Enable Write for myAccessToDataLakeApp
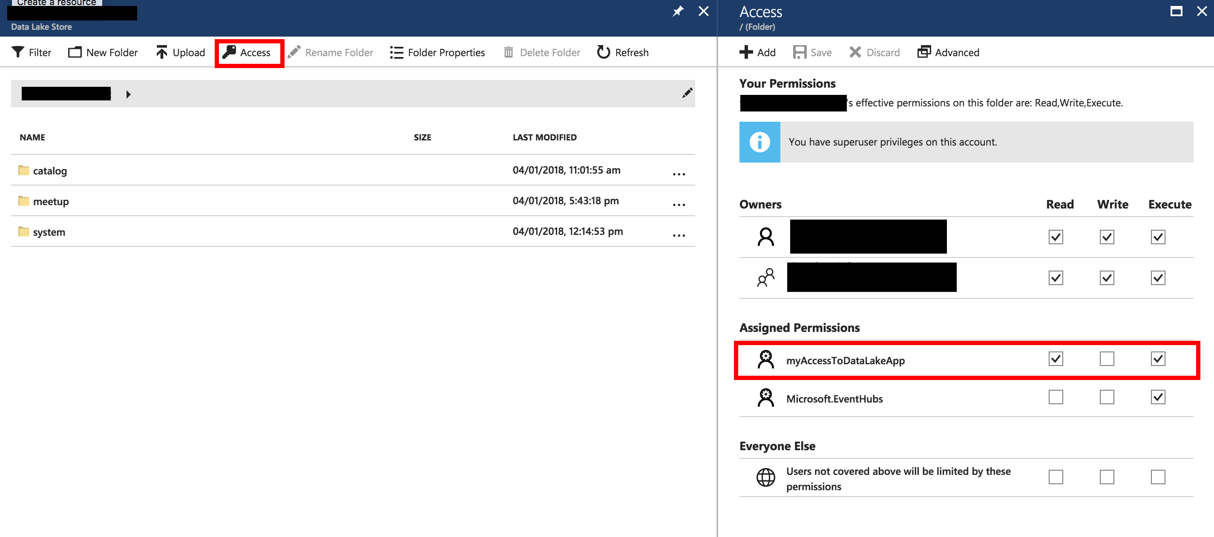The height and width of the screenshot is (537, 1214). (x=1107, y=359)
